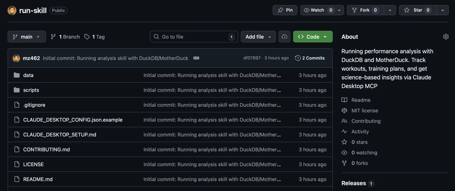The image size is (455, 191).
Task: Click the Activity pulse icon
Action: 344,131
